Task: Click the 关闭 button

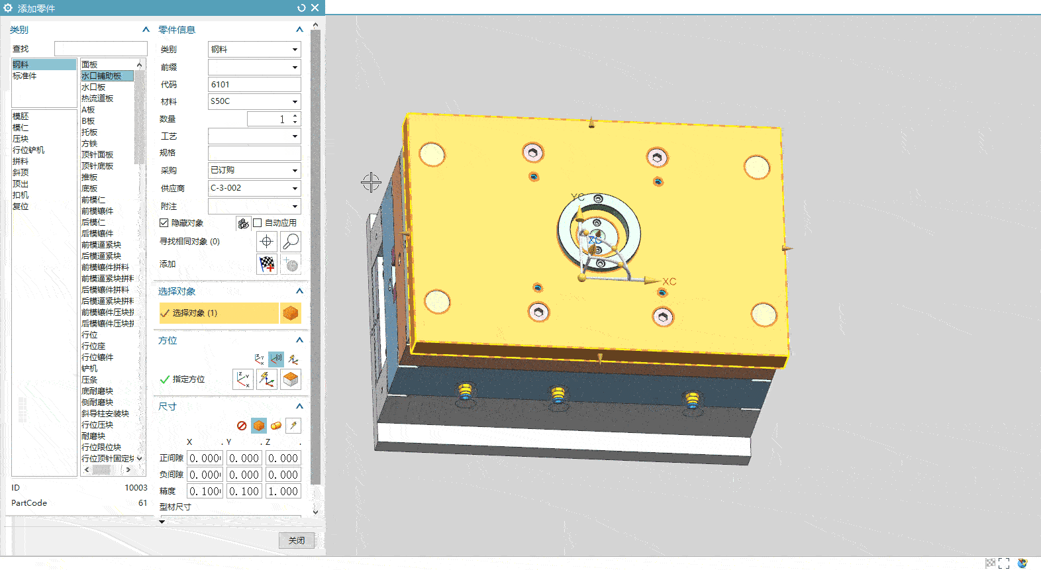Action: pos(297,541)
